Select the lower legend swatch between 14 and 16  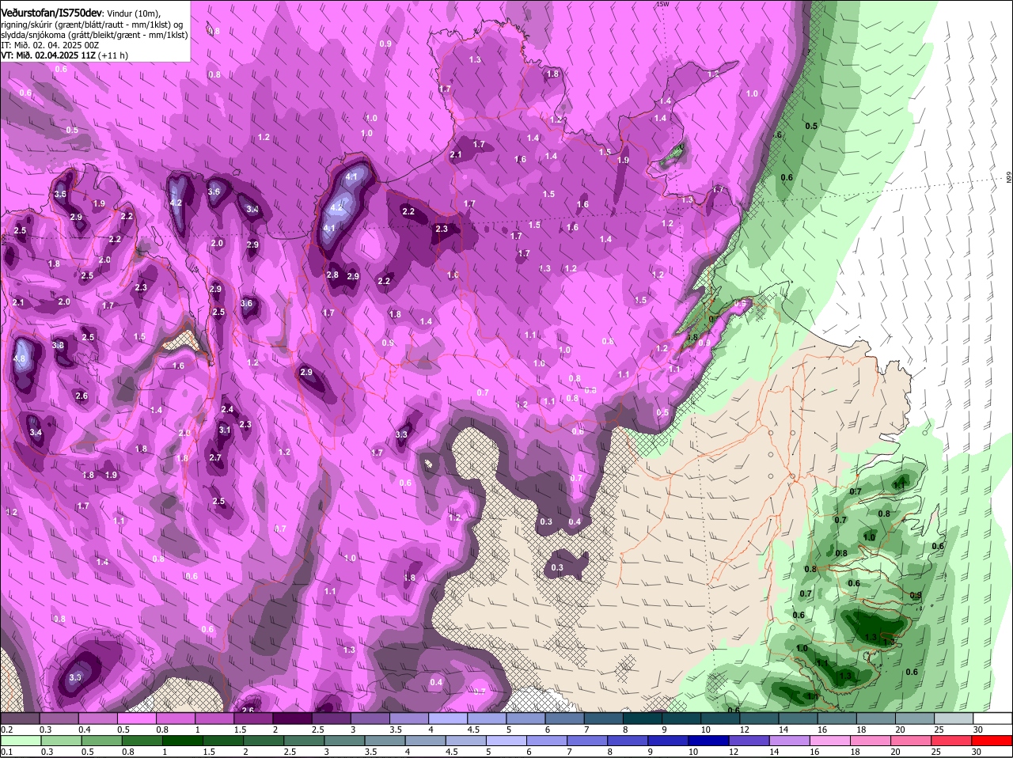pyautogui.click(x=790, y=740)
